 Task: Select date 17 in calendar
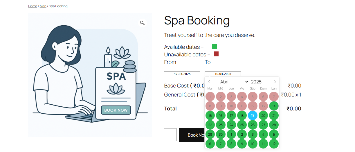click(231, 115)
